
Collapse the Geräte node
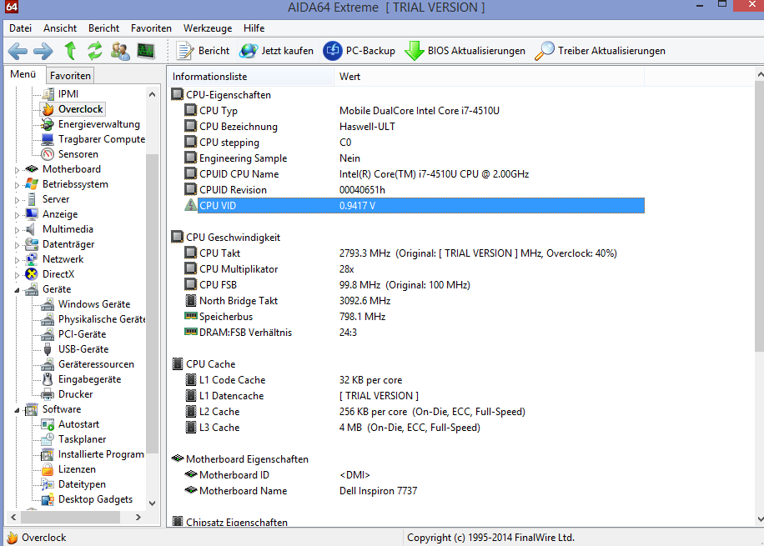click(17, 290)
